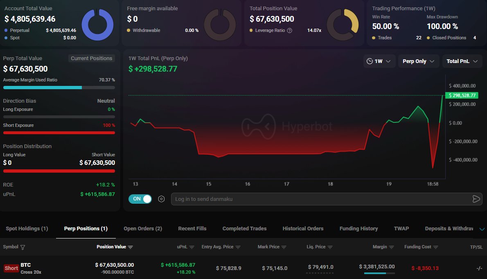
Task: Click the Symbol column filter icon
Action: (x=23, y=247)
